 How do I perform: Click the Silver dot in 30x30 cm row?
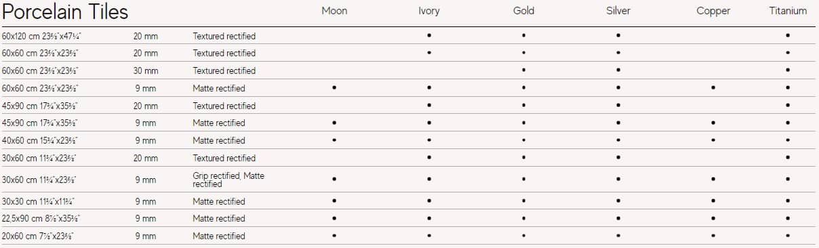coord(618,201)
